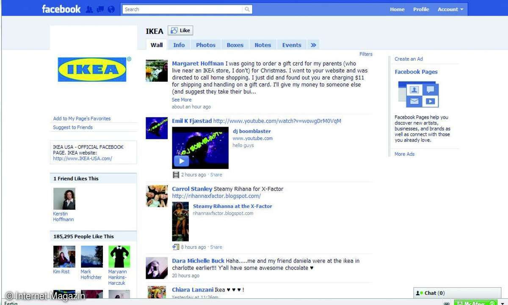This screenshot has width=508, height=305.
Task: Click the search magnifier button
Action: pyautogui.click(x=247, y=9)
